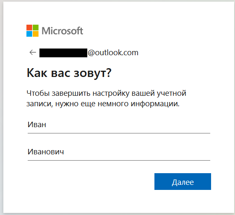Image resolution: width=235 pixels, height=215 pixels.
Task: Place cursor on the word Иванович
Action: click(46, 152)
